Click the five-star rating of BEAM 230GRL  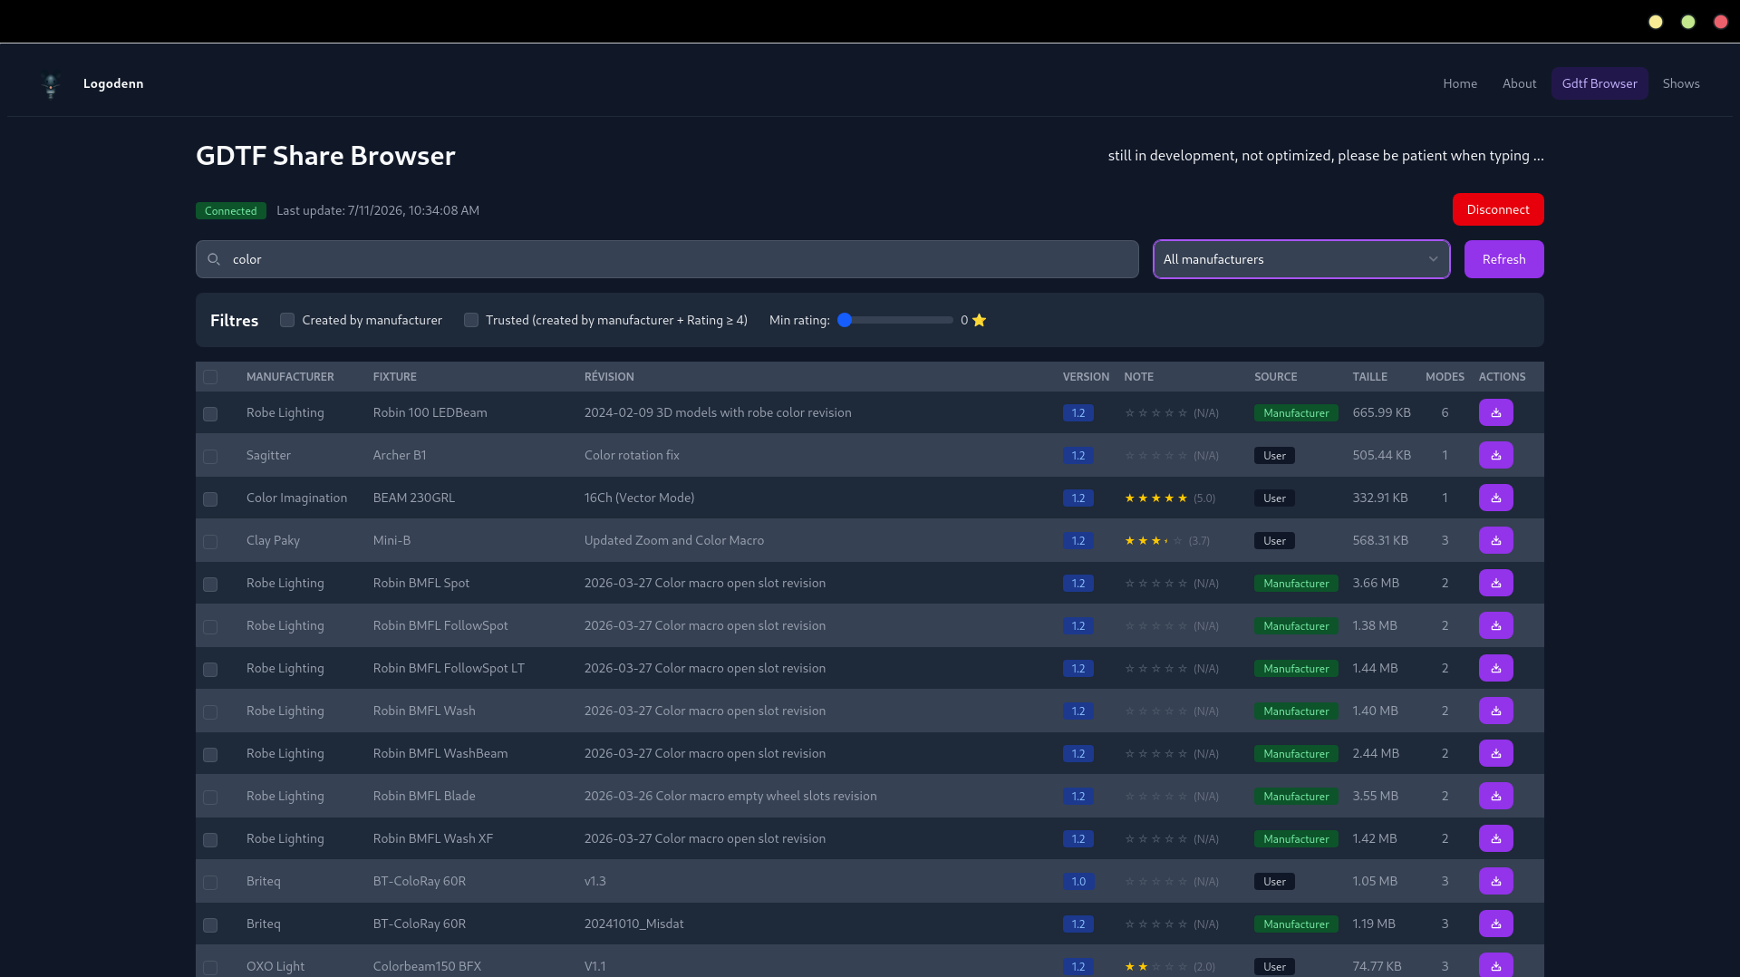click(1155, 498)
